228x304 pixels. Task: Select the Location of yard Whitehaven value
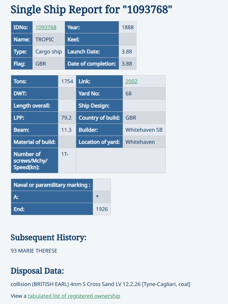click(x=140, y=142)
